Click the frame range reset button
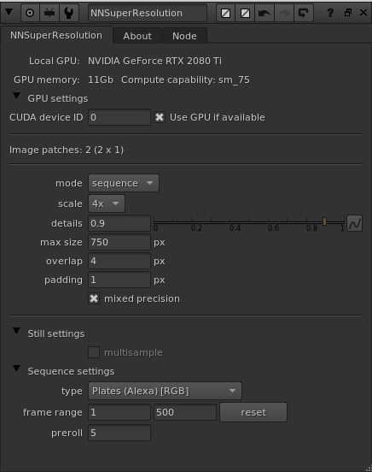This screenshot has height=472, width=372. [253, 412]
